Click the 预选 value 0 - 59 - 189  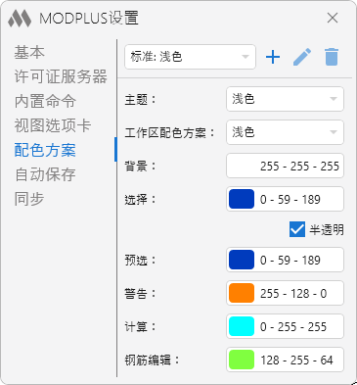point(290,260)
